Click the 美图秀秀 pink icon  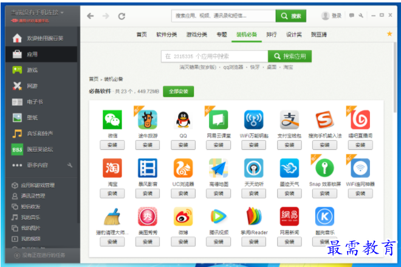(x=148, y=217)
